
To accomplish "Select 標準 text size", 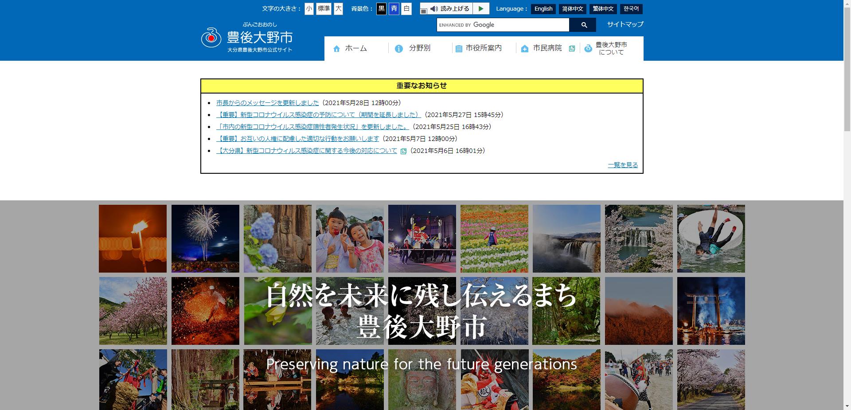I will pyautogui.click(x=324, y=9).
